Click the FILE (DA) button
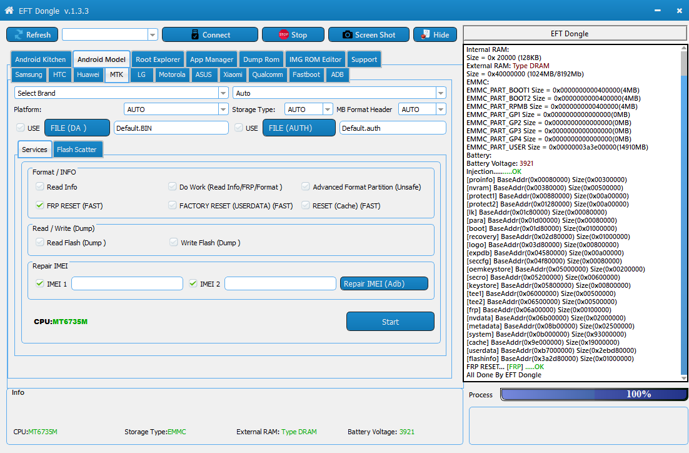689x453 pixels. click(77, 128)
